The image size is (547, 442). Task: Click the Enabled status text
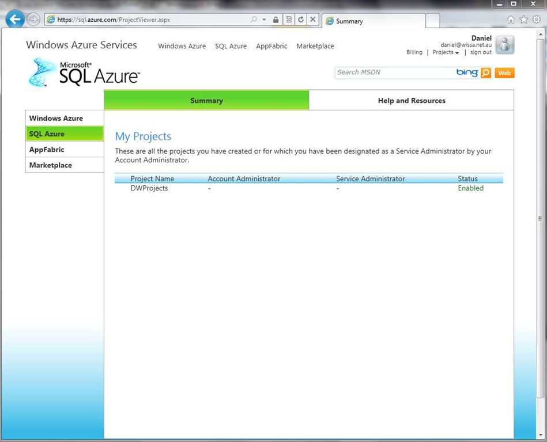[x=470, y=188]
